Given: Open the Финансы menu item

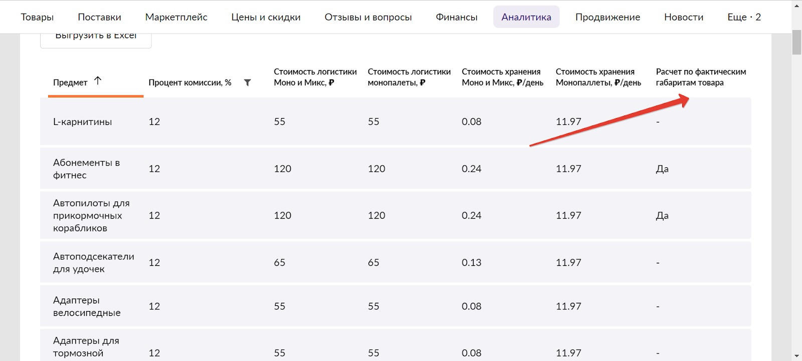Looking at the screenshot, I should tap(456, 17).
